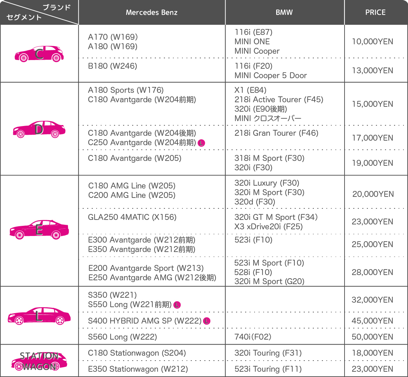Click the 15,000YEN price cell
Image resolution: width=408 pixels, height=377 pixels.
tap(373, 104)
